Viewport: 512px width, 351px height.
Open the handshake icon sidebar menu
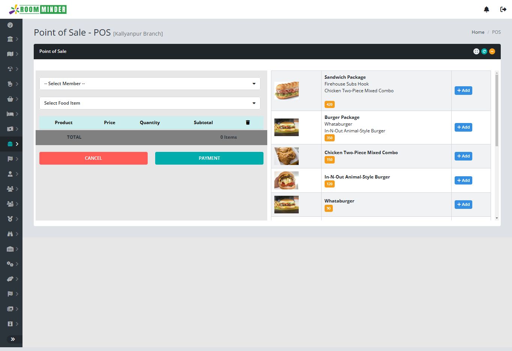pyautogui.click(x=10, y=279)
